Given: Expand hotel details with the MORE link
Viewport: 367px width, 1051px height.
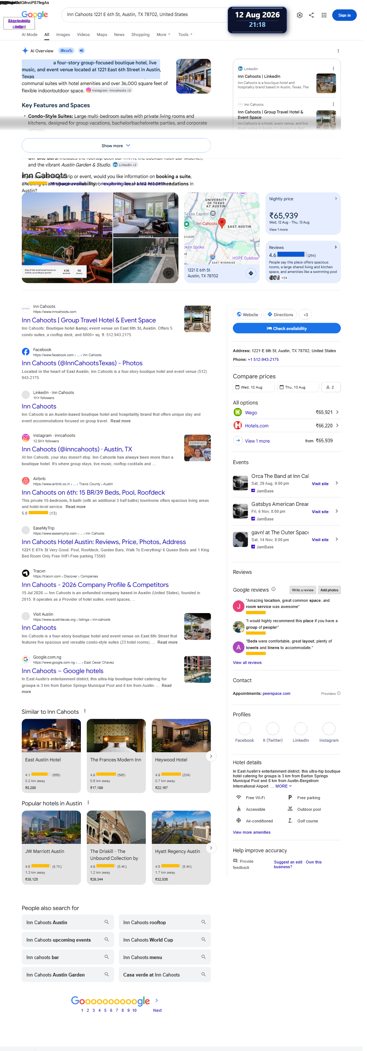Looking at the screenshot, I should point(284,786).
